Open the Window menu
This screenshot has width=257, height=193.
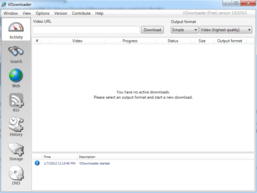[x=11, y=13]
